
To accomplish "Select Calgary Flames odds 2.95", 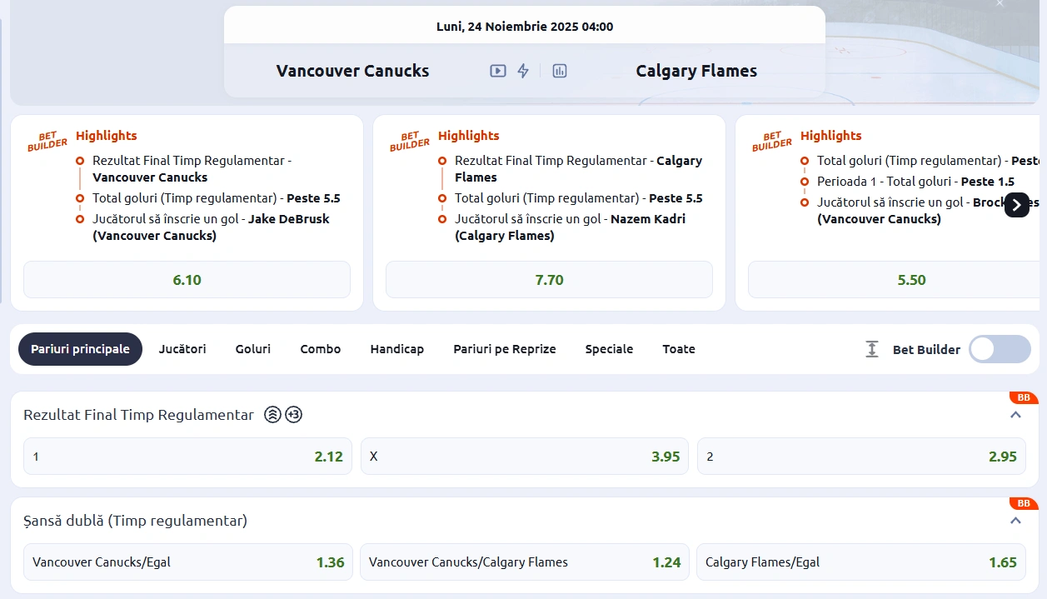I will coord(861,457).
